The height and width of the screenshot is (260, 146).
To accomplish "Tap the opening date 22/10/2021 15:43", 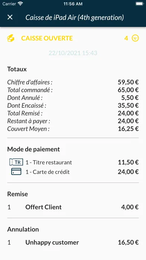I will tap(73, 53).
